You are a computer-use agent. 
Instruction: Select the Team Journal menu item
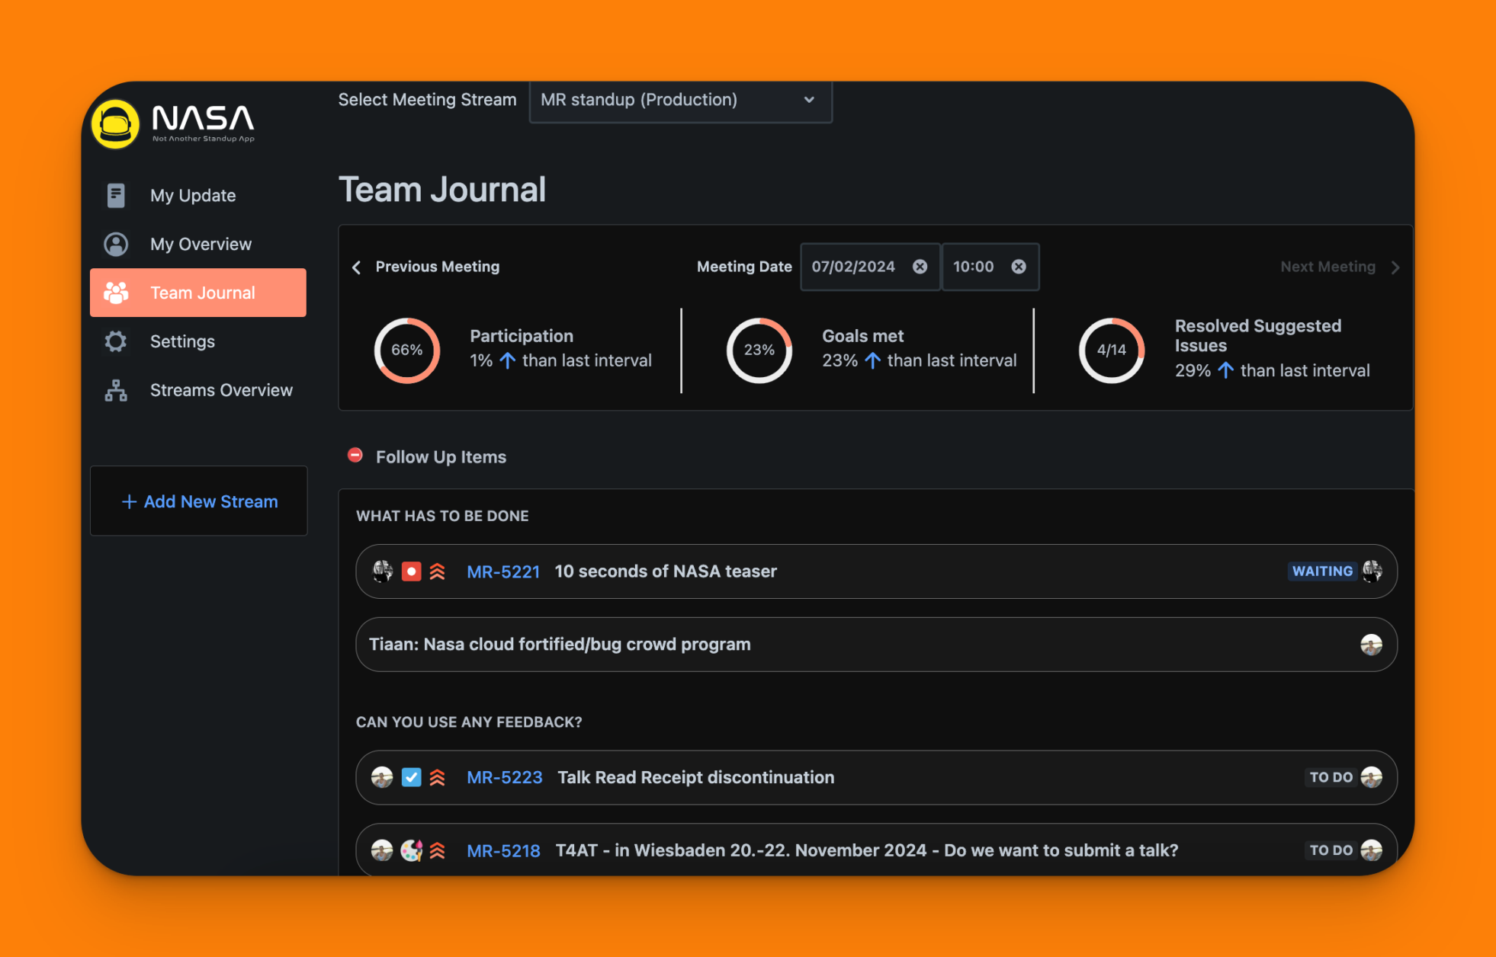pyautogui.click(x=198, y=293)
